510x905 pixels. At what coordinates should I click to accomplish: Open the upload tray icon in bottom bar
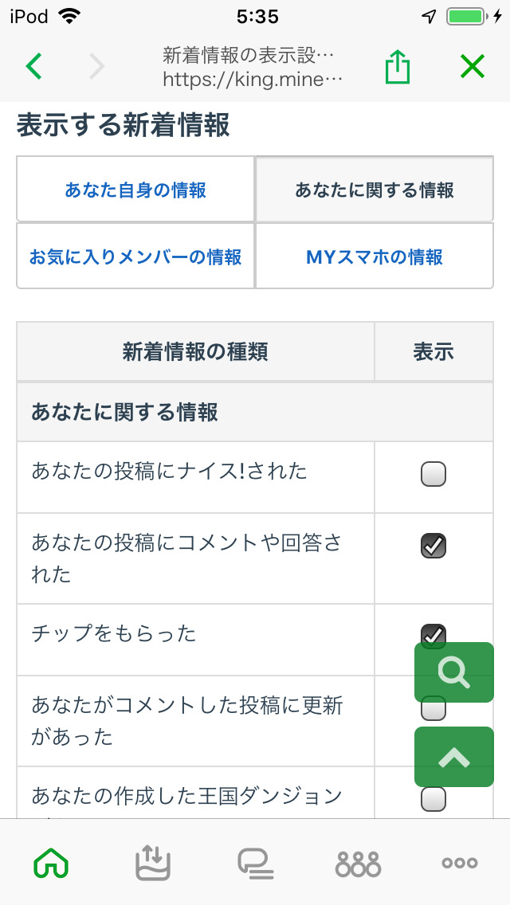[153, 863]
